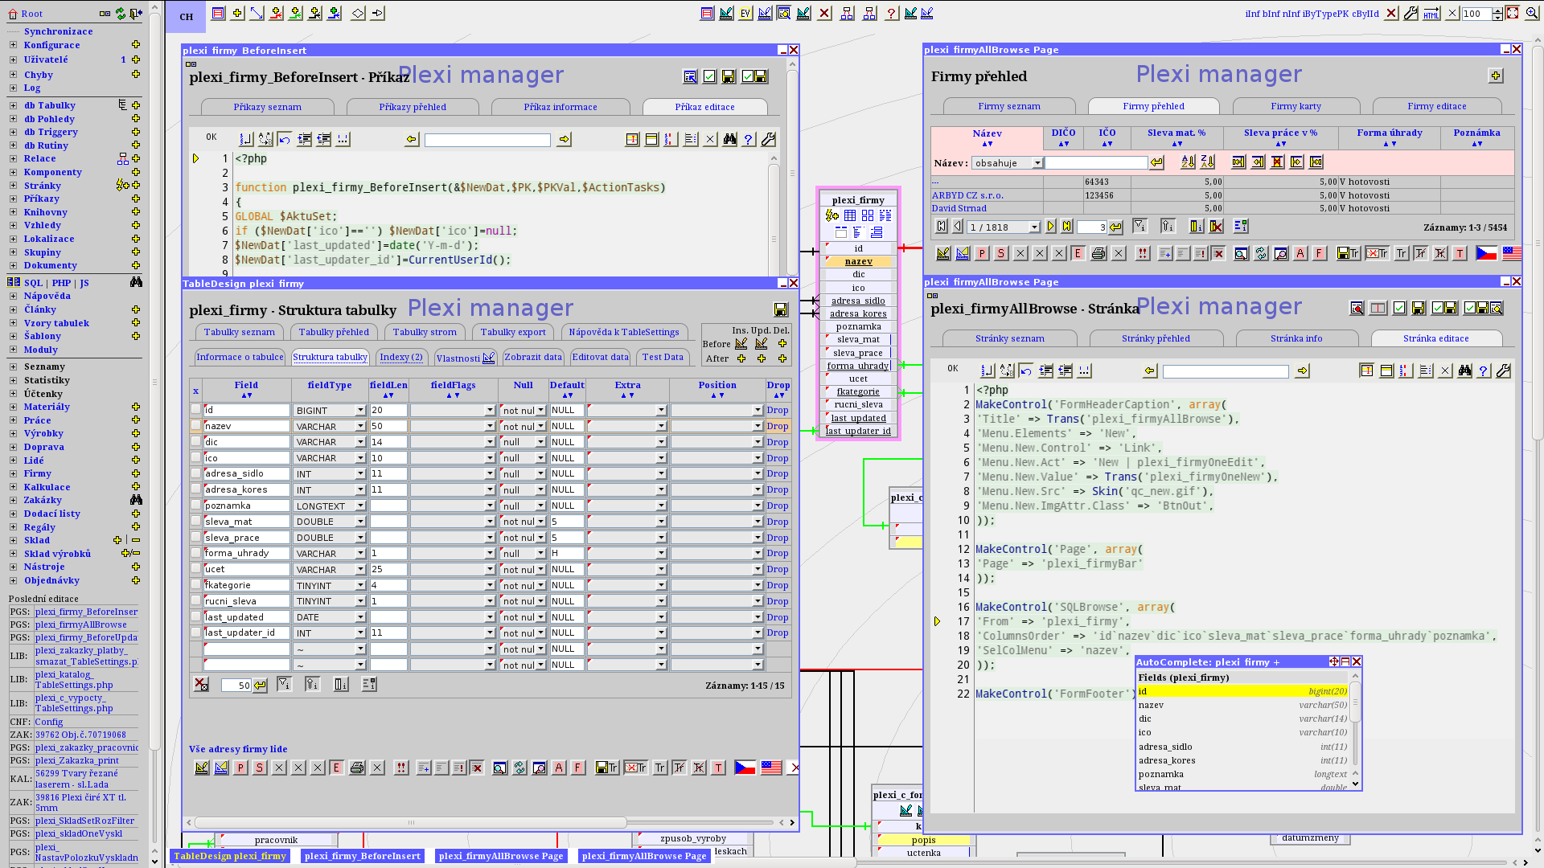Click the AutoComplete list vertical scrollbar
Image resolution: width=1544 pixels, height=868 pixels.
click(x=1355, y=730)
